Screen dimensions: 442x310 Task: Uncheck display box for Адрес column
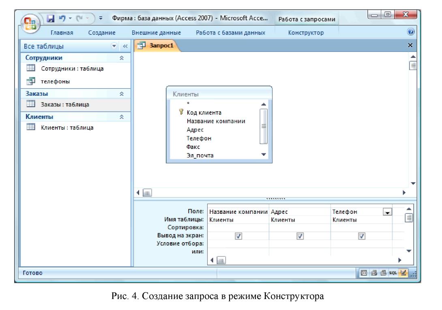[300, 236]
